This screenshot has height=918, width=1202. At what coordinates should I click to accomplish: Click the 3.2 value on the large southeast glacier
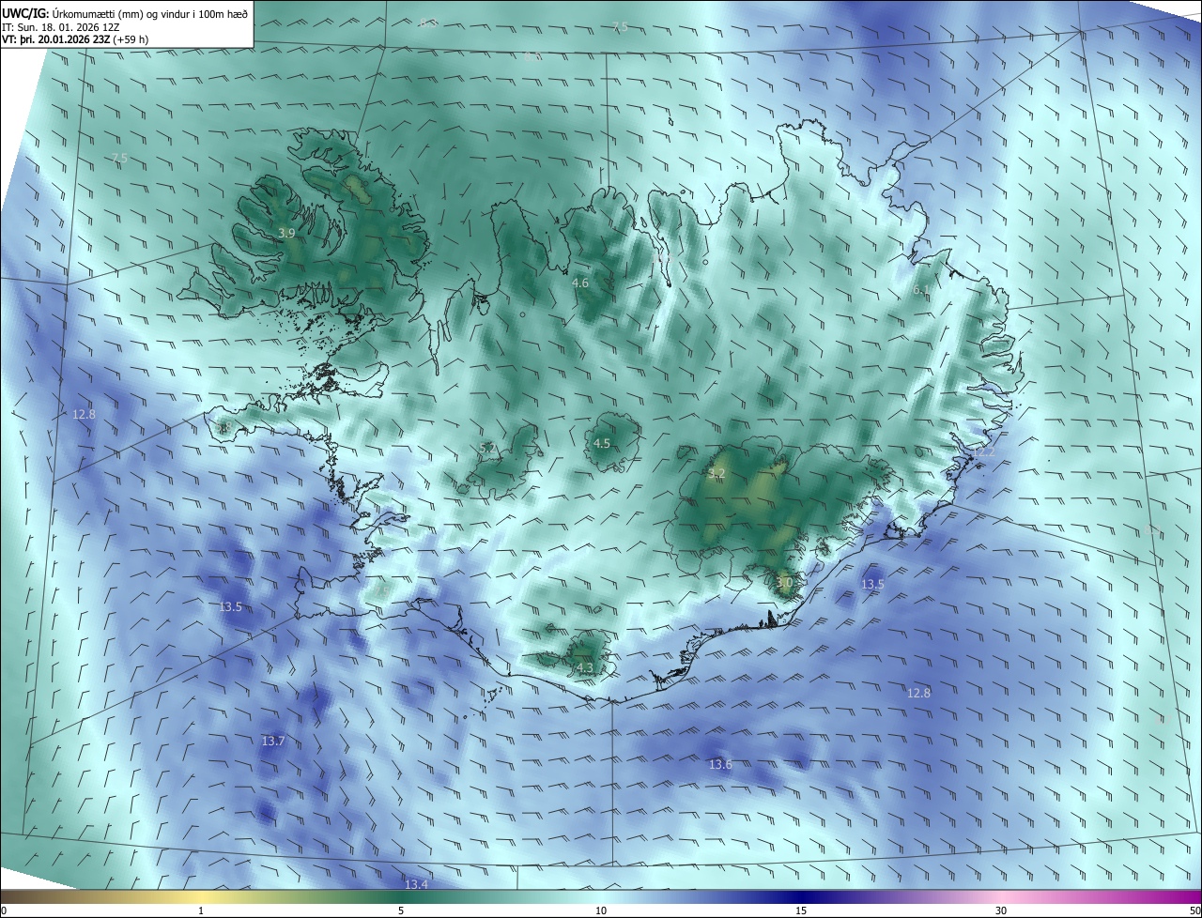pyautogui.click(x=717, y=473)
